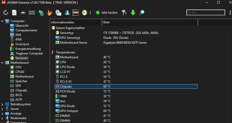Image resolution: width=232 pixels, height=123 pixels.
Task: Select the CCD #1 temperature row
Action: coord(126,72)
